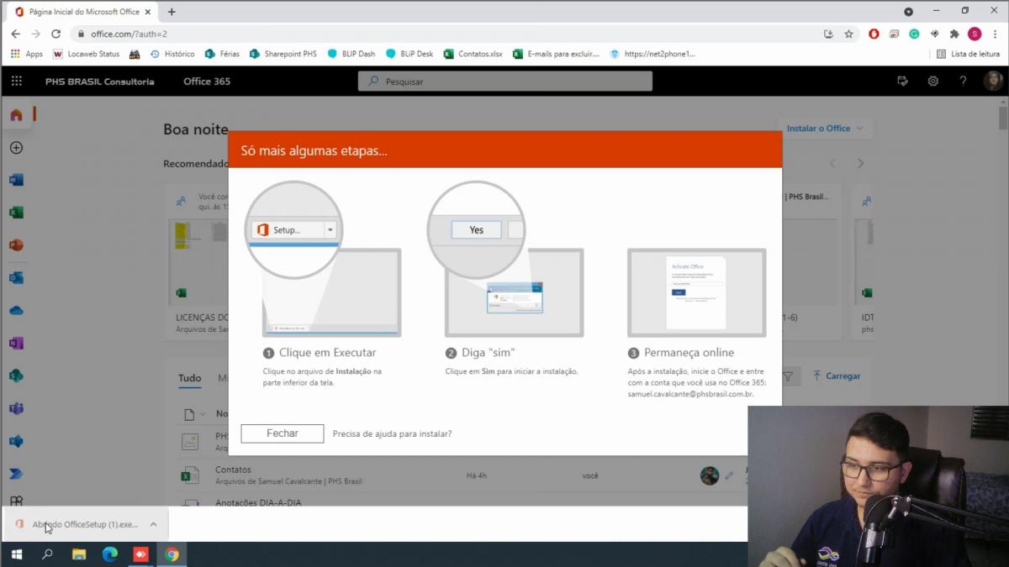Open Word from the Office sidebar

coord(16,180)
